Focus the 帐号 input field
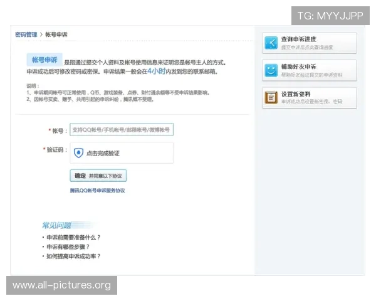376x301 pixels. tap(122, 130)
